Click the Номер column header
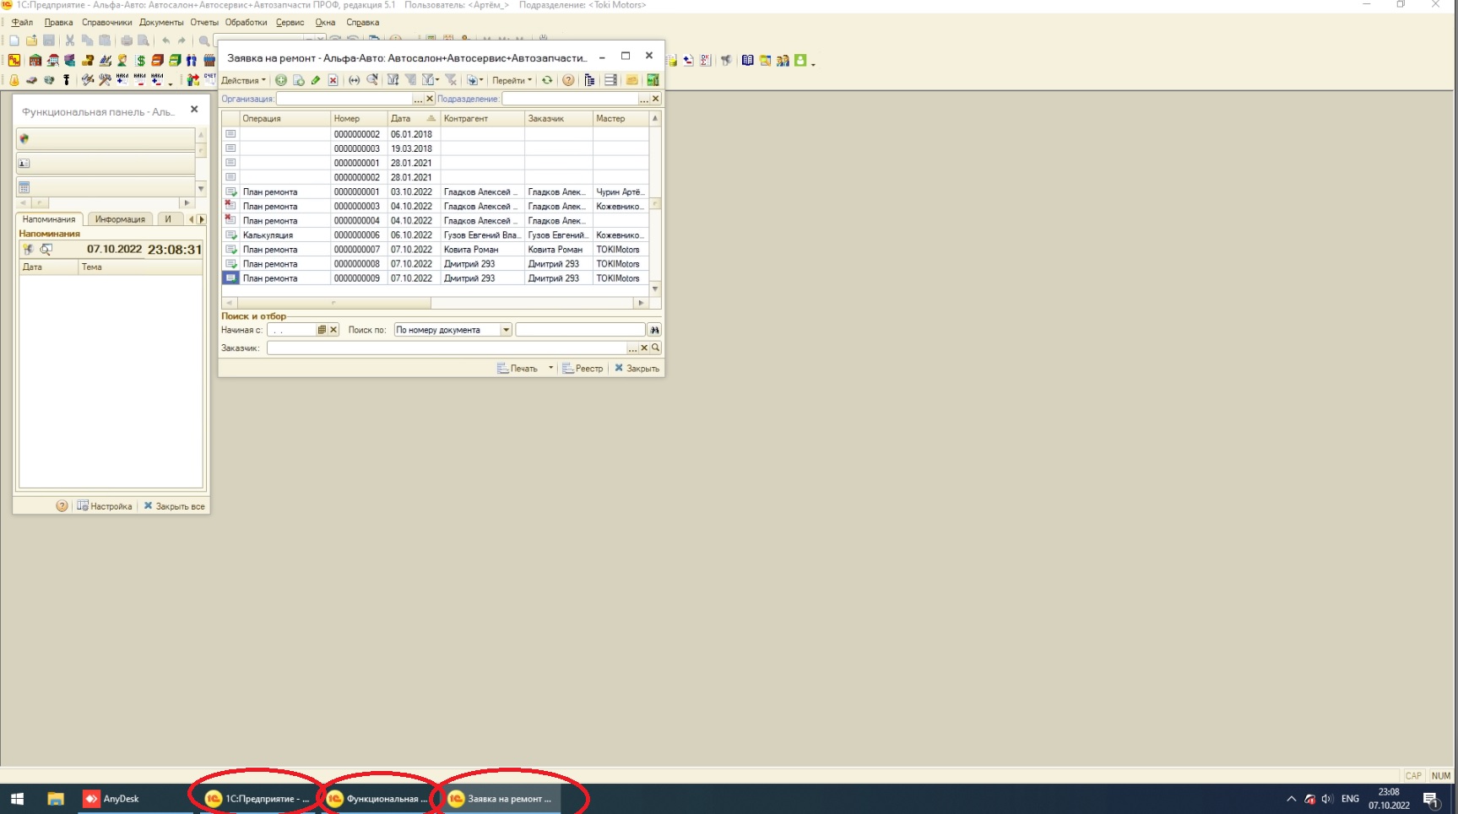This screenshot has height=814, width=1458. [x=359, y=119]
